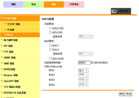Expand SNMP 设置 in the sidebar

20,58
